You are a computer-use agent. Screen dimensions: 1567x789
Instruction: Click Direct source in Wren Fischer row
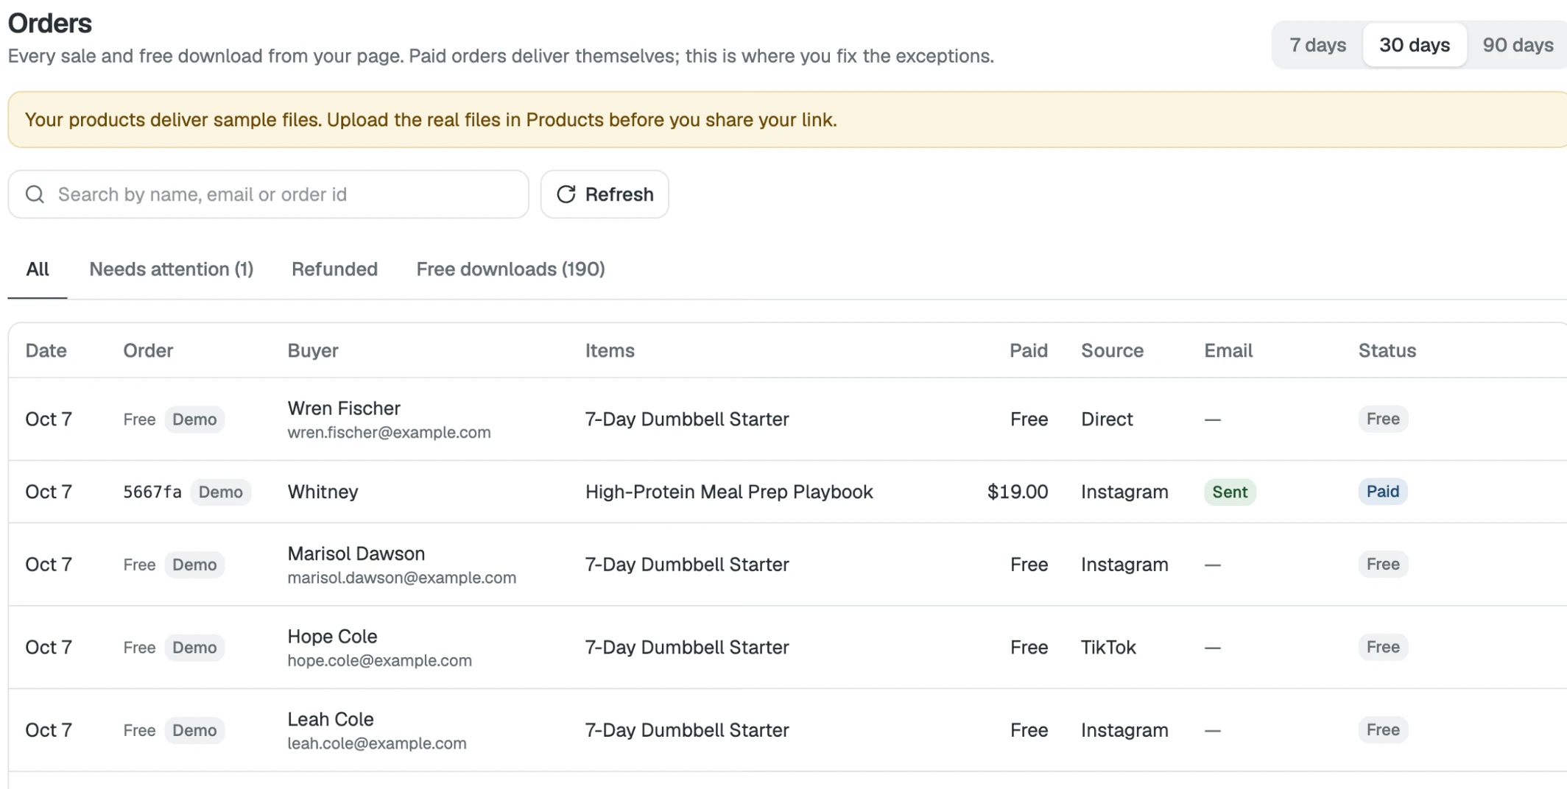pyautogui.click(x=1107, y=420)
